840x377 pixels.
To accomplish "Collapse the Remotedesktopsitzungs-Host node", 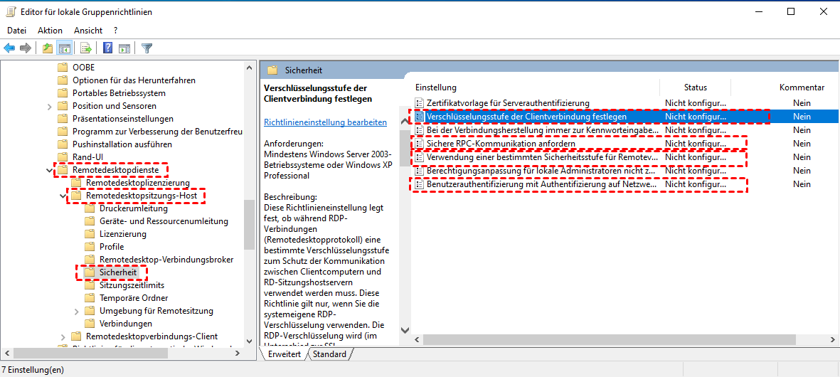I will (x=63, y=196).
